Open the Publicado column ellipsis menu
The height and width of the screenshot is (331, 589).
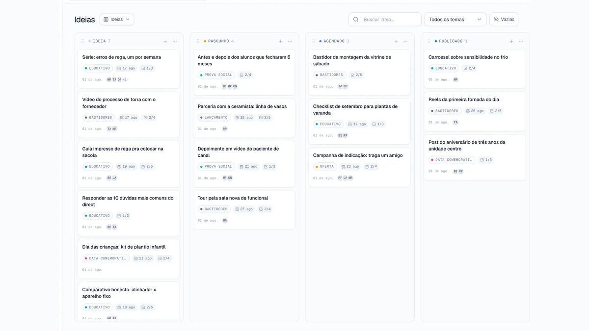[x=521, y=41]
